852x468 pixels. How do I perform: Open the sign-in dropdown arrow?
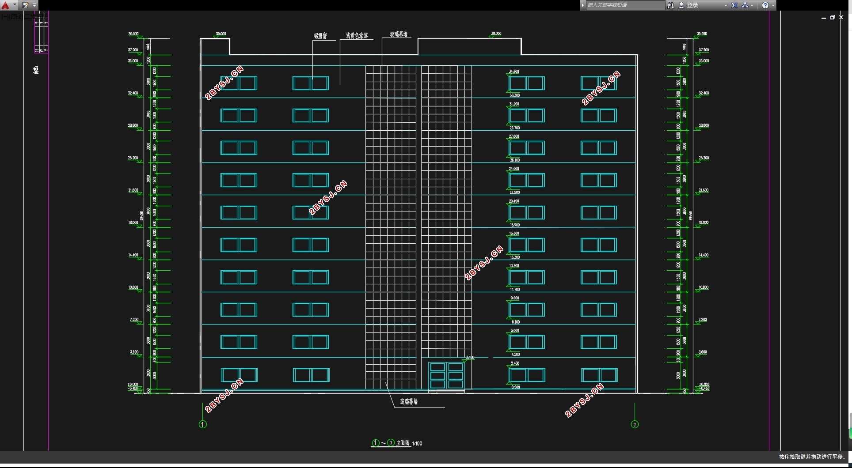(x=726, y=5)
